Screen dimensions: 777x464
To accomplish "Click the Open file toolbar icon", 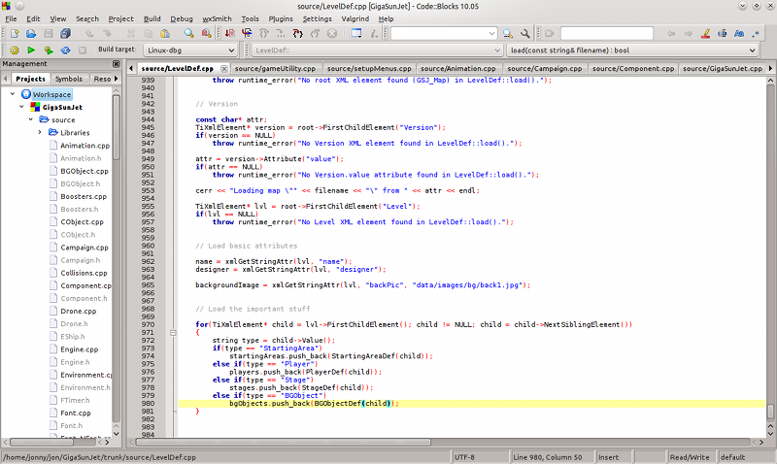I will pos(30,33).
